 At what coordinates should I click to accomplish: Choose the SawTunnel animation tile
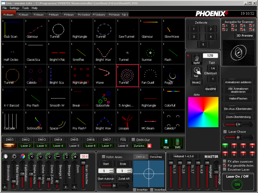tap(127, 30)
